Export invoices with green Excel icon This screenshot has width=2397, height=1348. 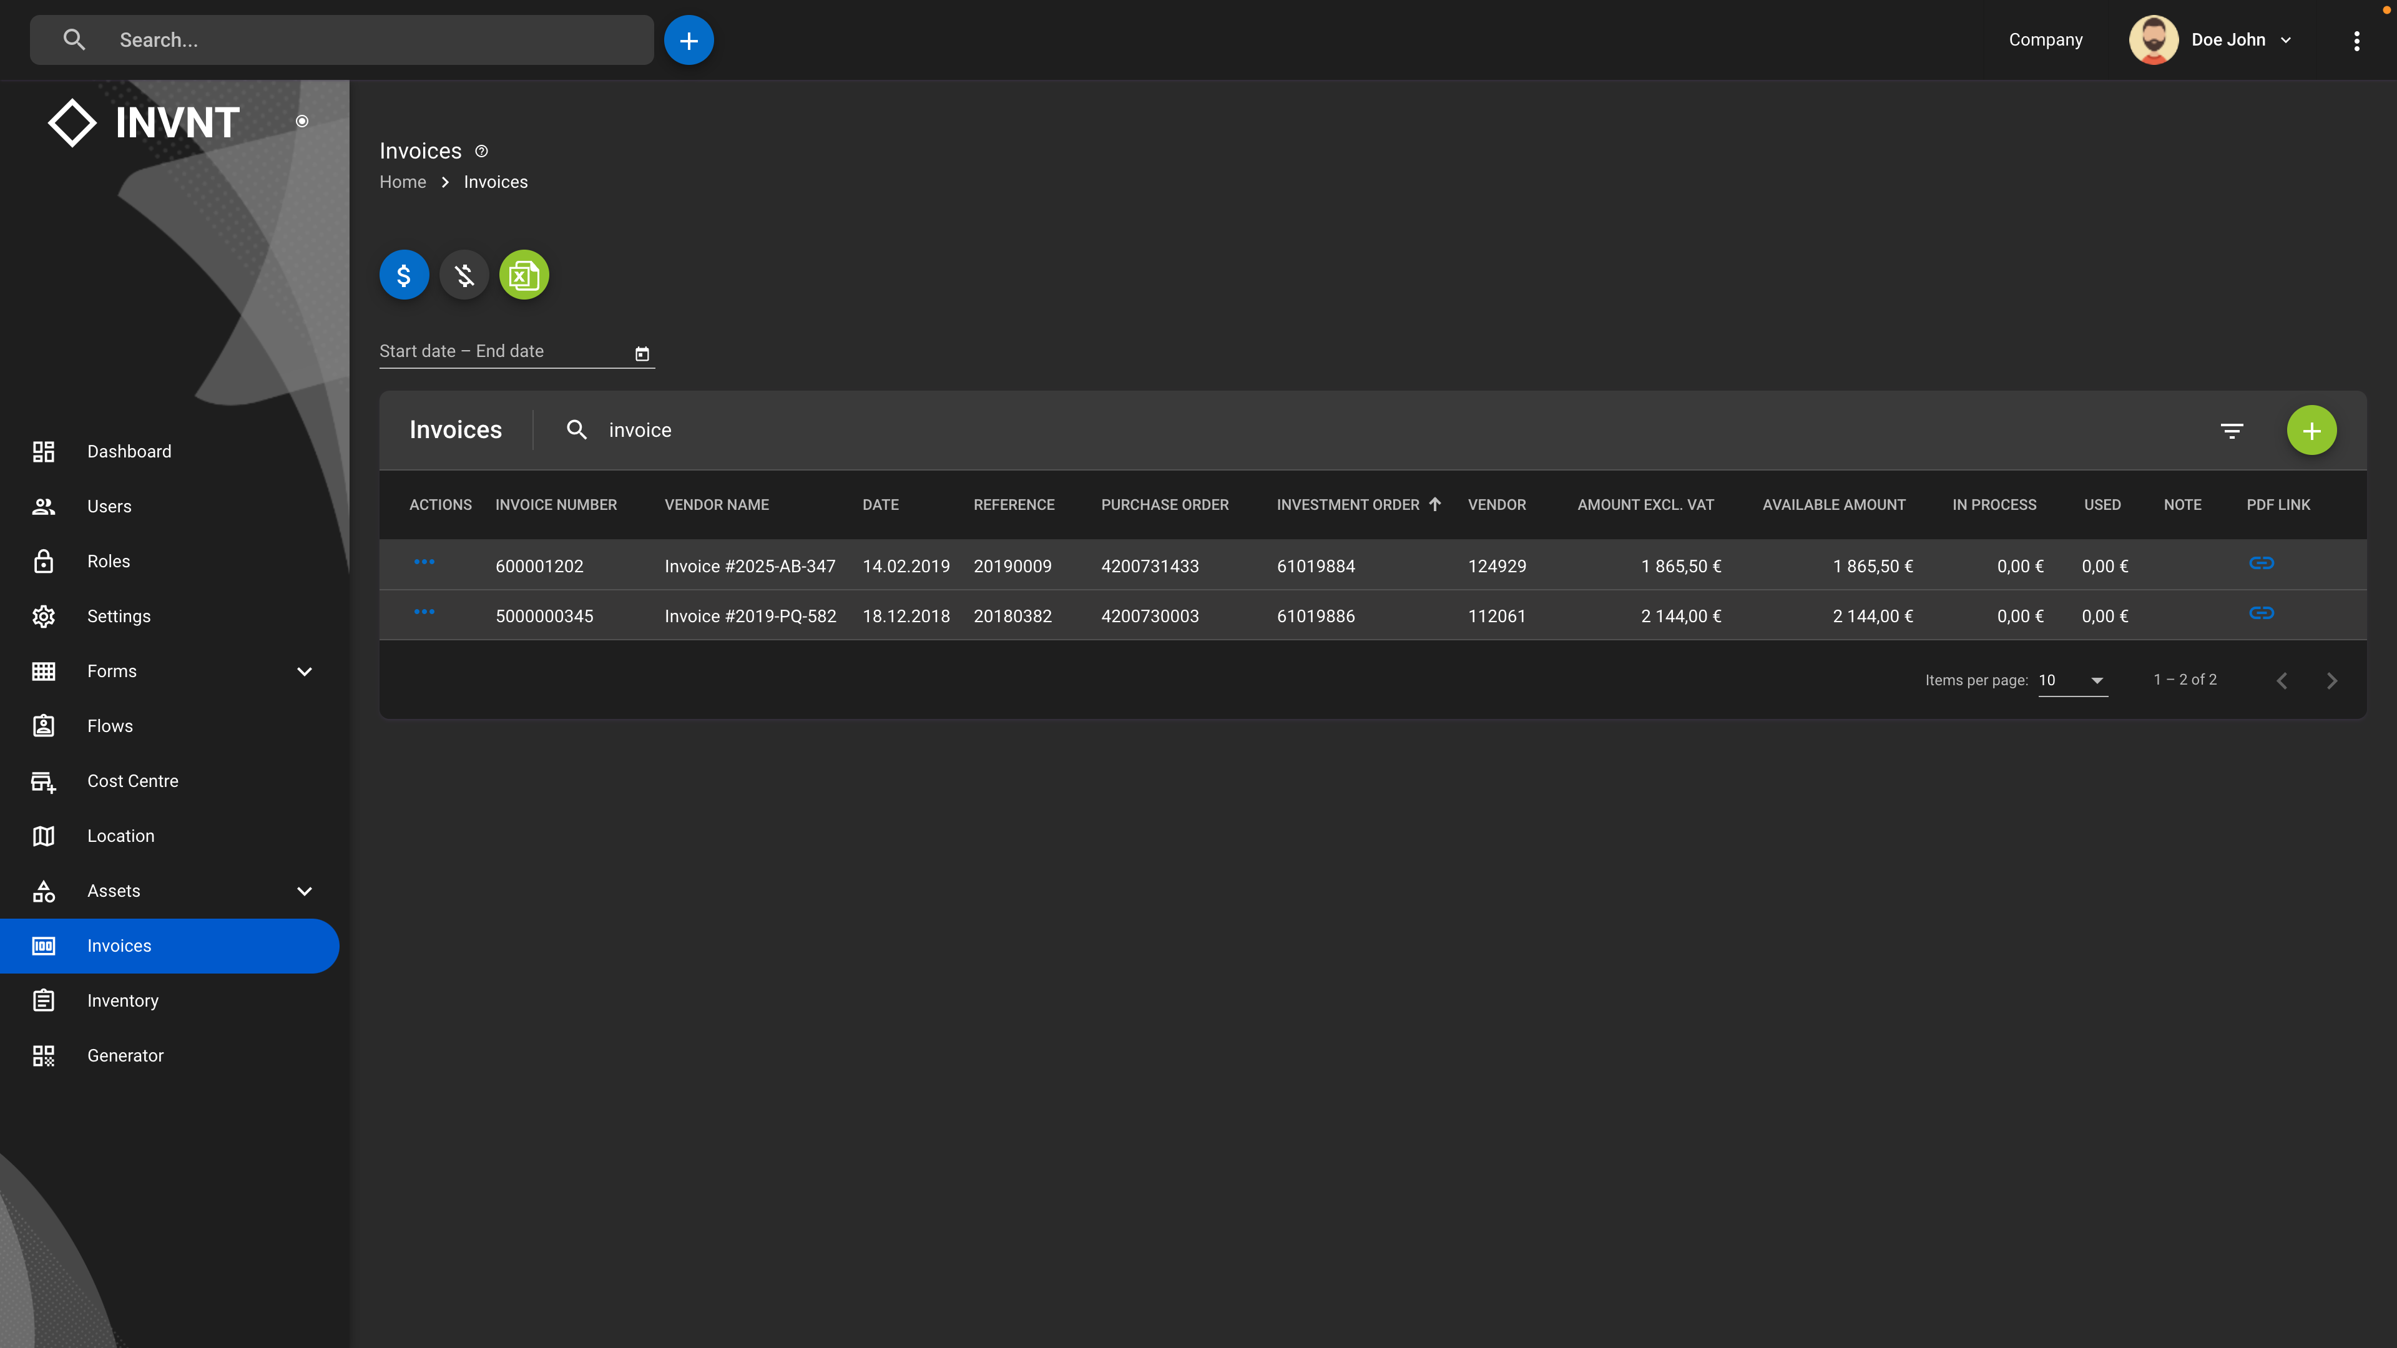[x=524, y=275]
